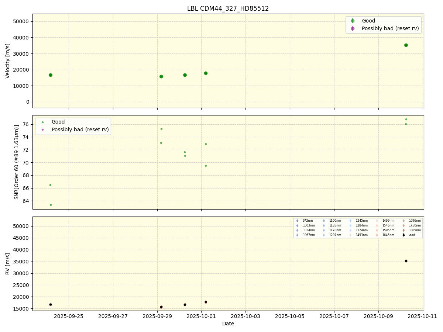The image size is (443, 332).
Task: Click Velocity panel point near 18000 m/s
Action: [x=206, y=73]
